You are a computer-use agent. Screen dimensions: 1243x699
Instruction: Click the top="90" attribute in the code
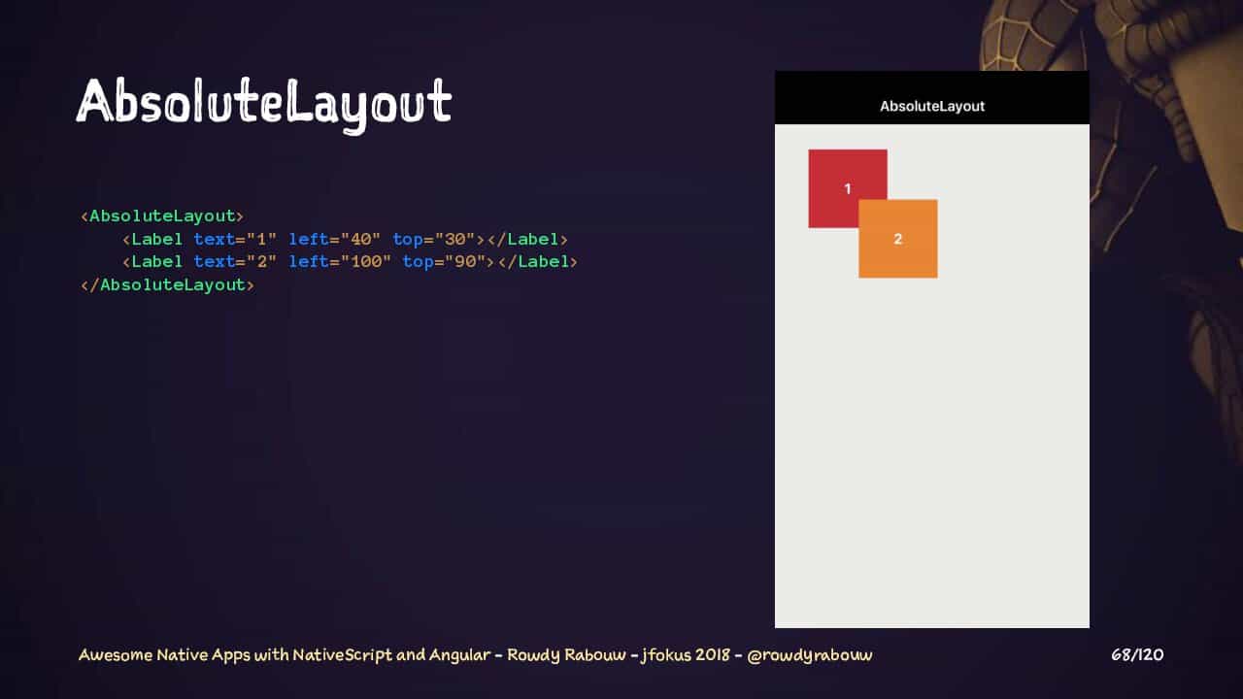click(444, 261)
